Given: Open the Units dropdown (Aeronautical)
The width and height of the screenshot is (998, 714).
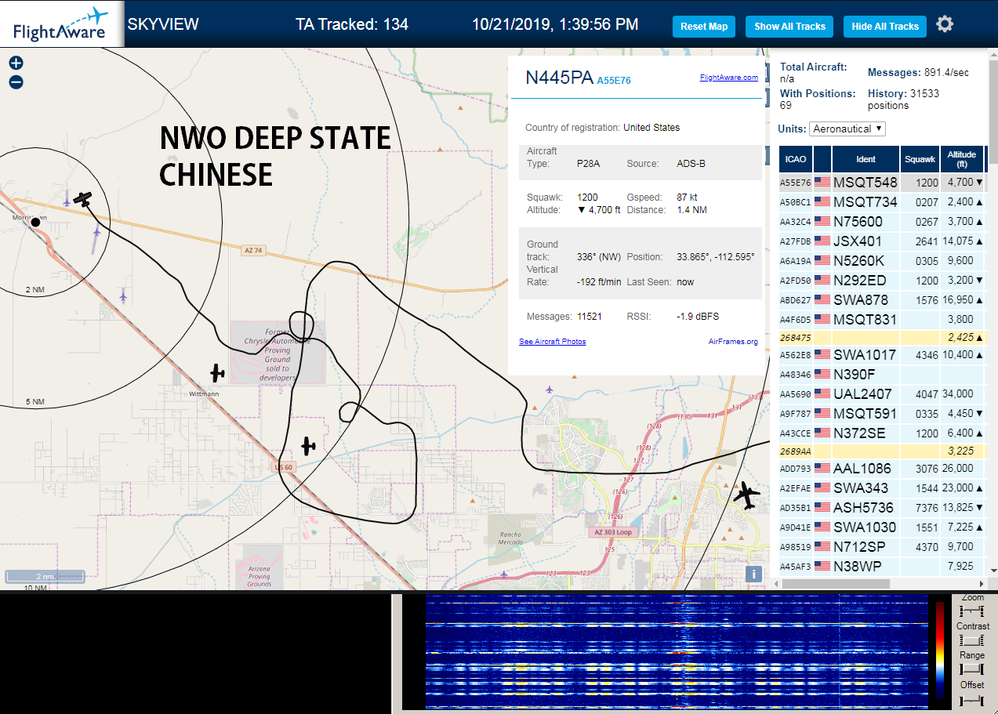Looking at the screenshot, I should pos(847,129).
